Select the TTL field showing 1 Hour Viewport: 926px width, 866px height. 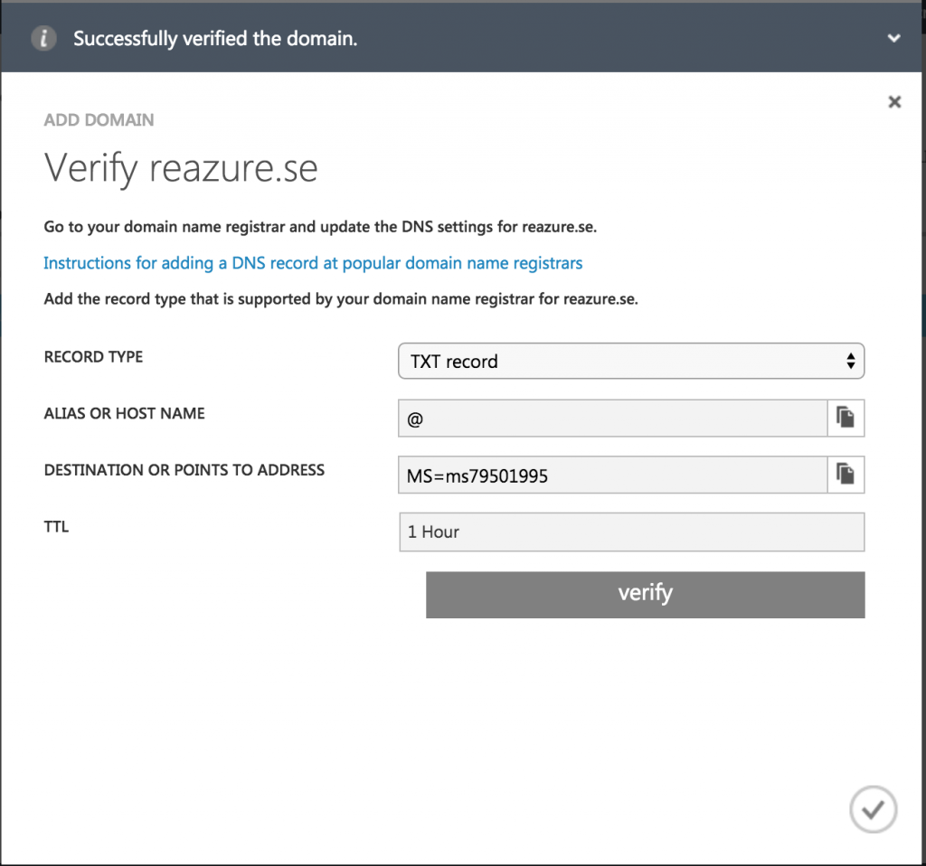click(x=631, y=532)
